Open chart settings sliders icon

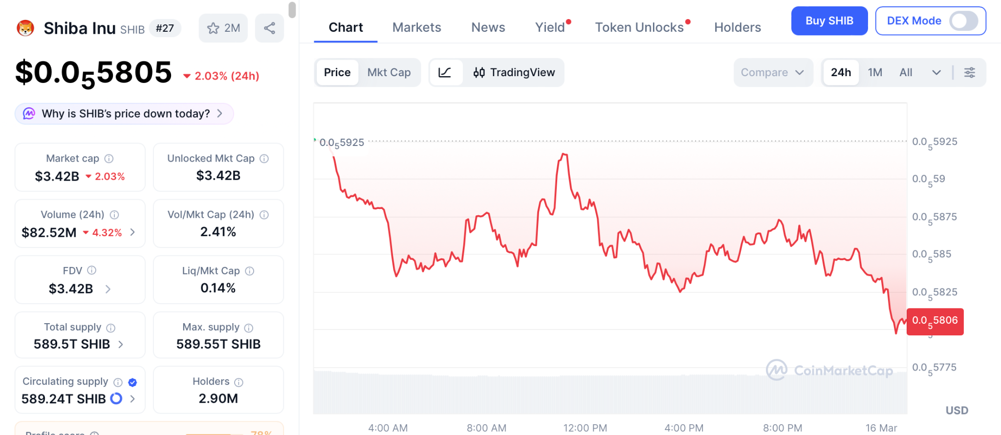969,73
